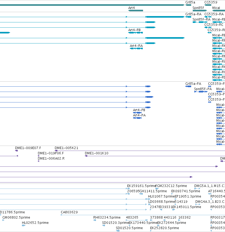225x232 pixels.
Task: Click the DME1-006A02.R BAC end label
Action: [x=51, y=159]
